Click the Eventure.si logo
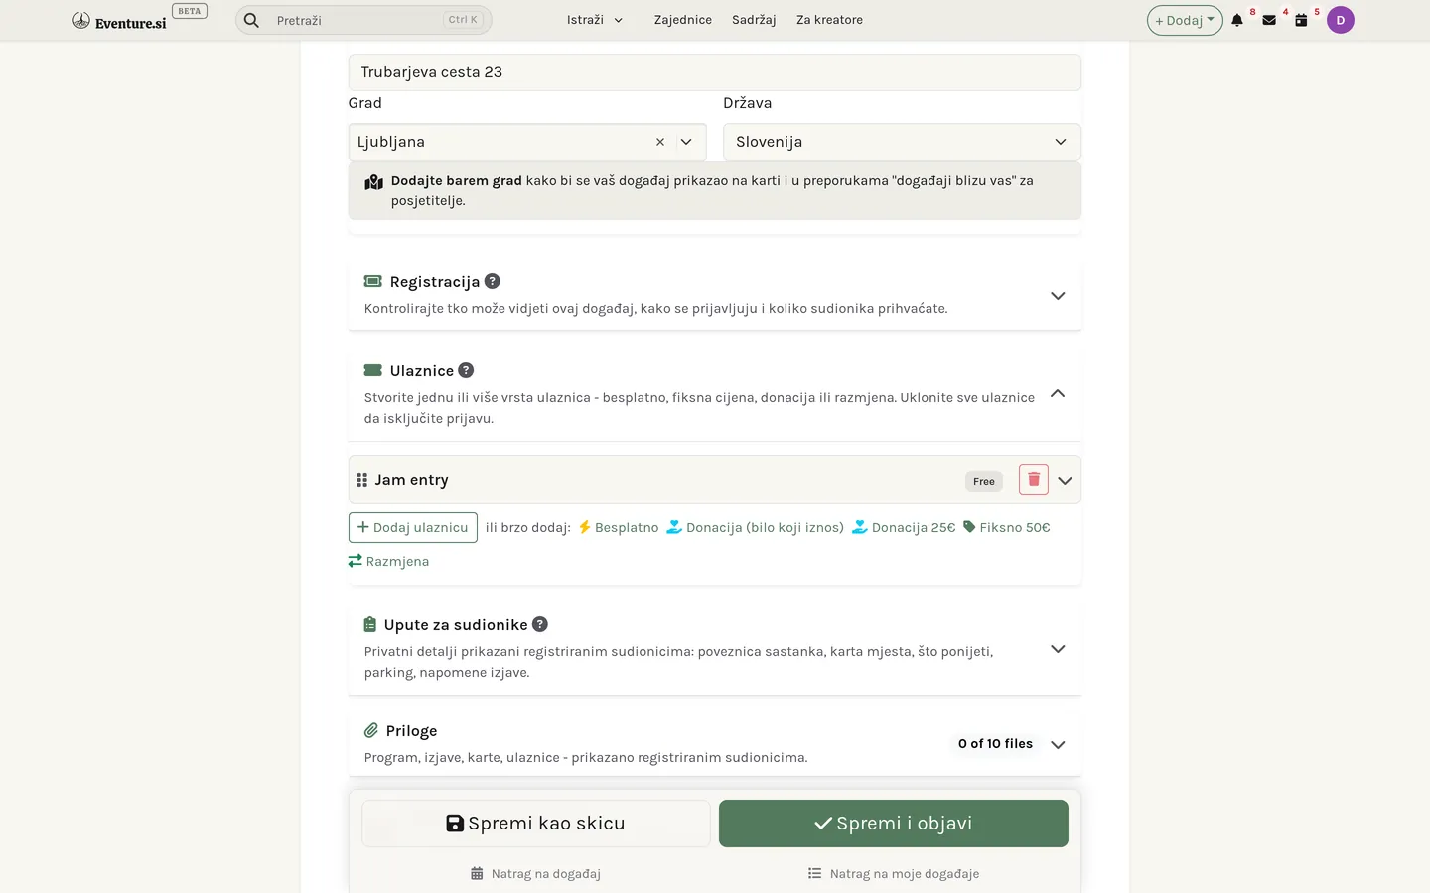Screen dimensions: 1430x893 point(119,21)
